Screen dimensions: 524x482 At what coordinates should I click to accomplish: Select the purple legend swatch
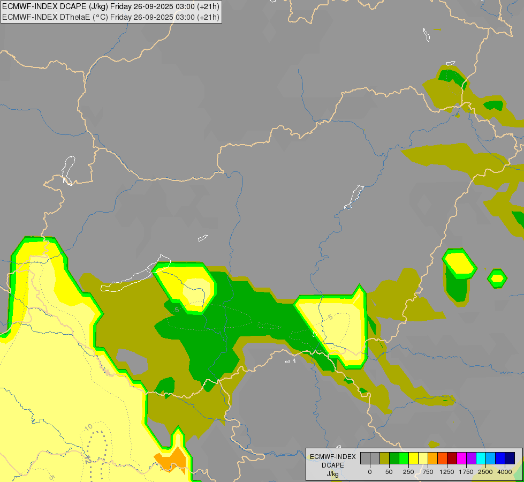pyautogui.click(x=471, y=458)
